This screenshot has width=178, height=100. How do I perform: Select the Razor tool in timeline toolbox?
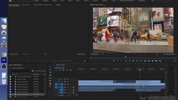coord(50,75)
